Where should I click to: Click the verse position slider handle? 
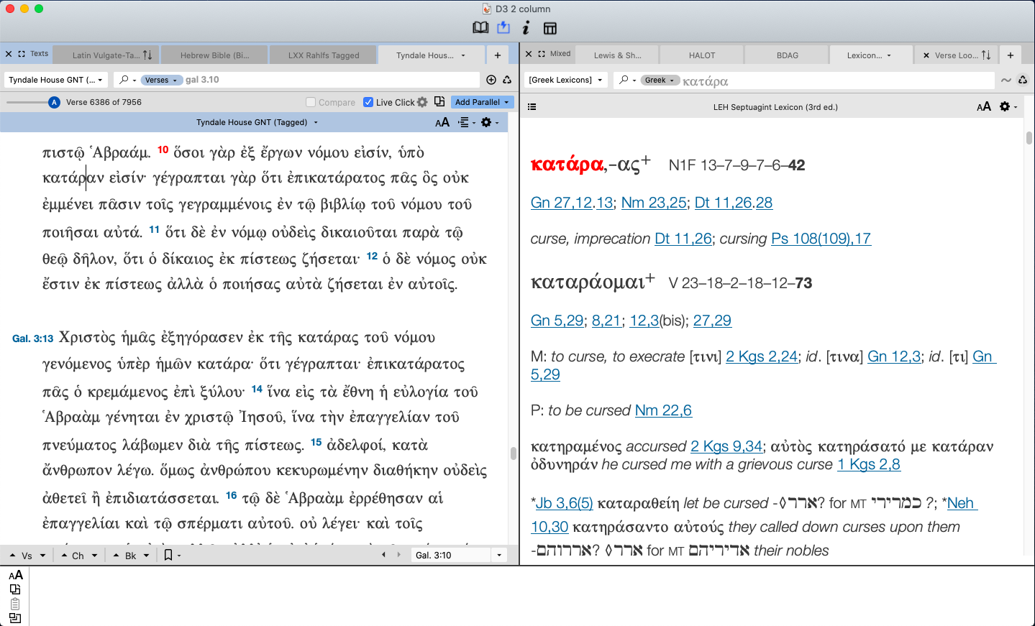pyautogui.click(x=54, y=102)
